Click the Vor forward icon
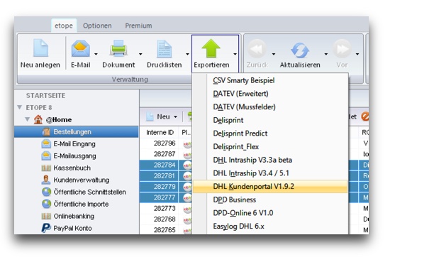Image resolution: width=434 pixels, height=267 pixels. click(342, 49)
